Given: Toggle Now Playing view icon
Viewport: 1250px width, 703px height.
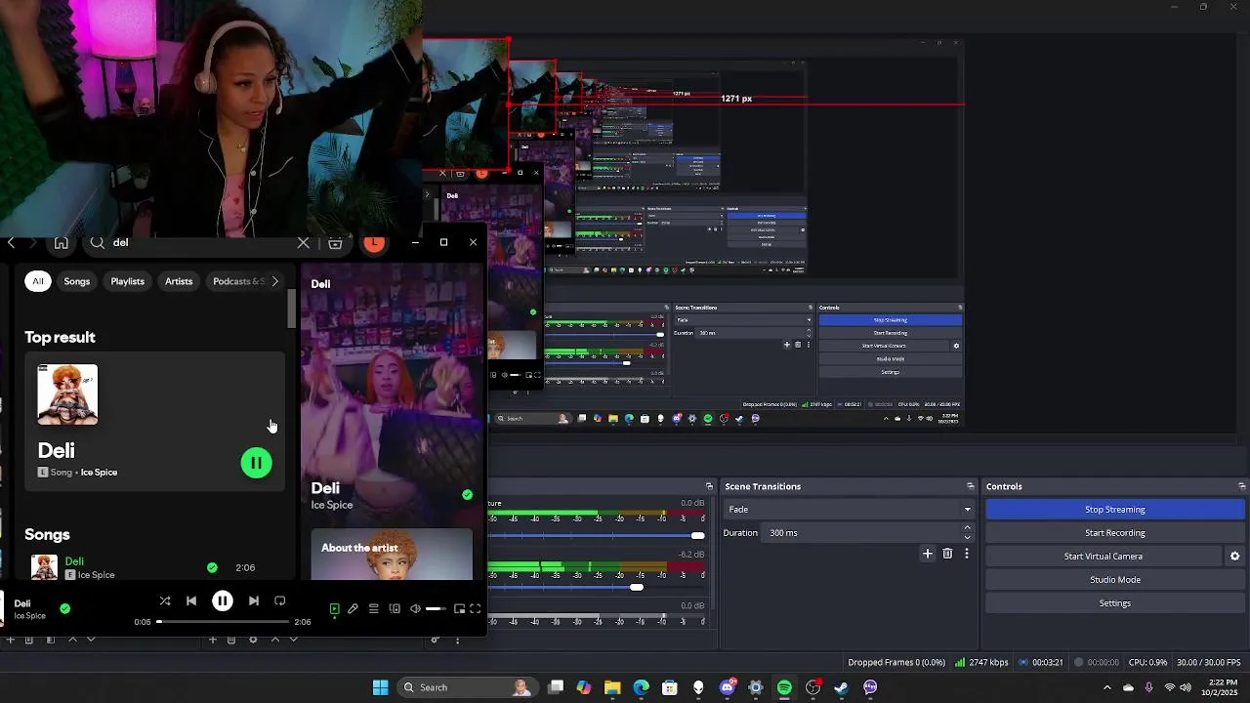Looking at the screenshot, I should 334,608.
